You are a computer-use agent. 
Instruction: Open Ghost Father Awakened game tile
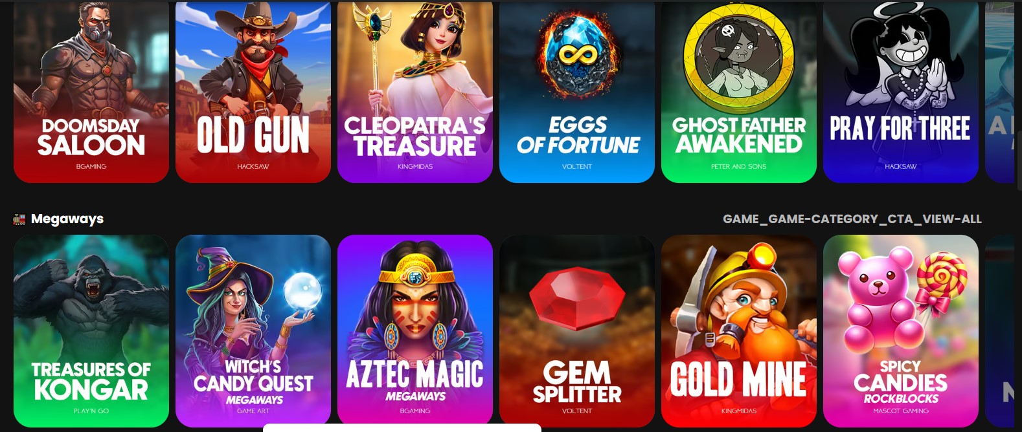739,91
